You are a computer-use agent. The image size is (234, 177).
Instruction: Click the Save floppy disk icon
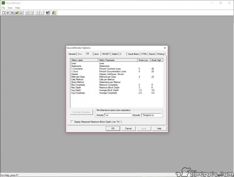click(x=21, y=13)
